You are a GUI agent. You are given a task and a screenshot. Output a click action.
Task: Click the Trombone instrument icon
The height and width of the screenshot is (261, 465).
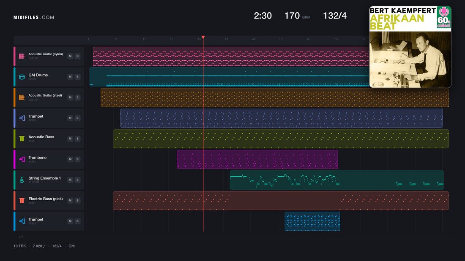[x=22, y=159]
